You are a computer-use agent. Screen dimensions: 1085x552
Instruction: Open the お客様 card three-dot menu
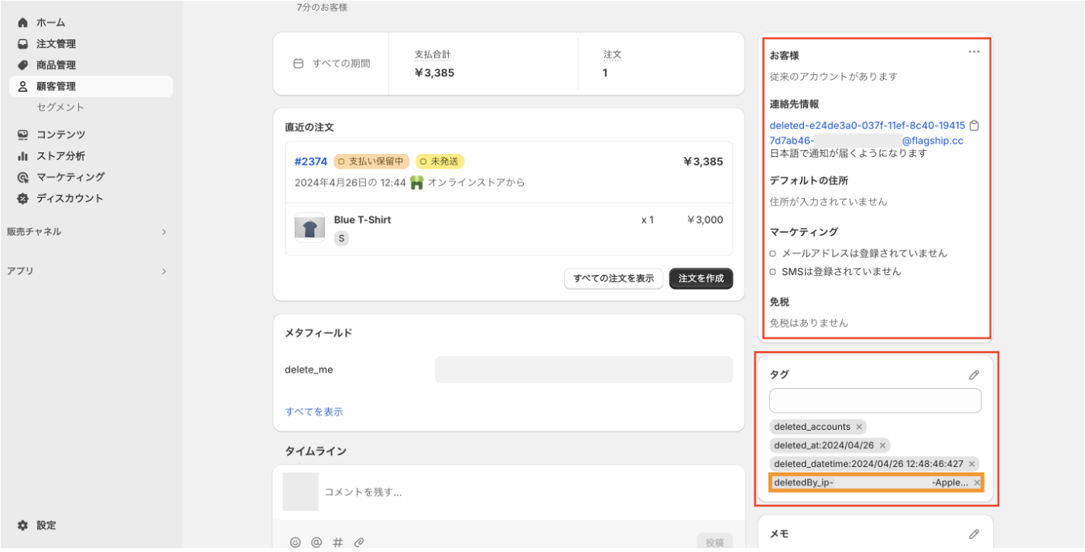pyautogui.click(x=974, y=52)
